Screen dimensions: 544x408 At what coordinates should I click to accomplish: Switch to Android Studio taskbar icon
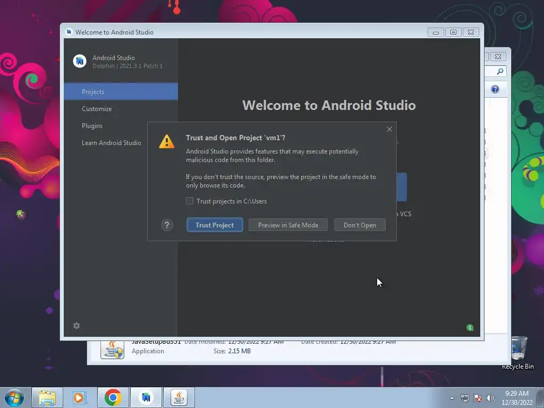[x=146, y=397]
